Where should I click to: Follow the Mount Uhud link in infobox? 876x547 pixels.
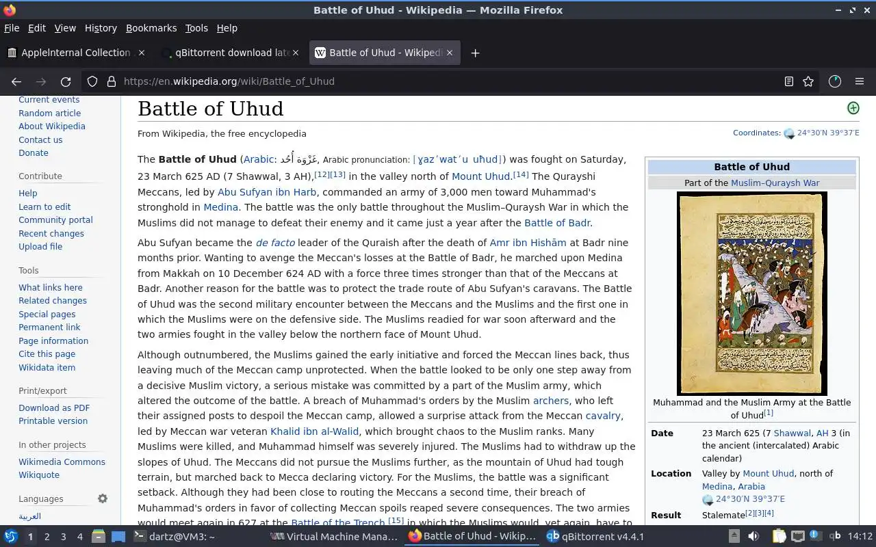pos(768,474)
